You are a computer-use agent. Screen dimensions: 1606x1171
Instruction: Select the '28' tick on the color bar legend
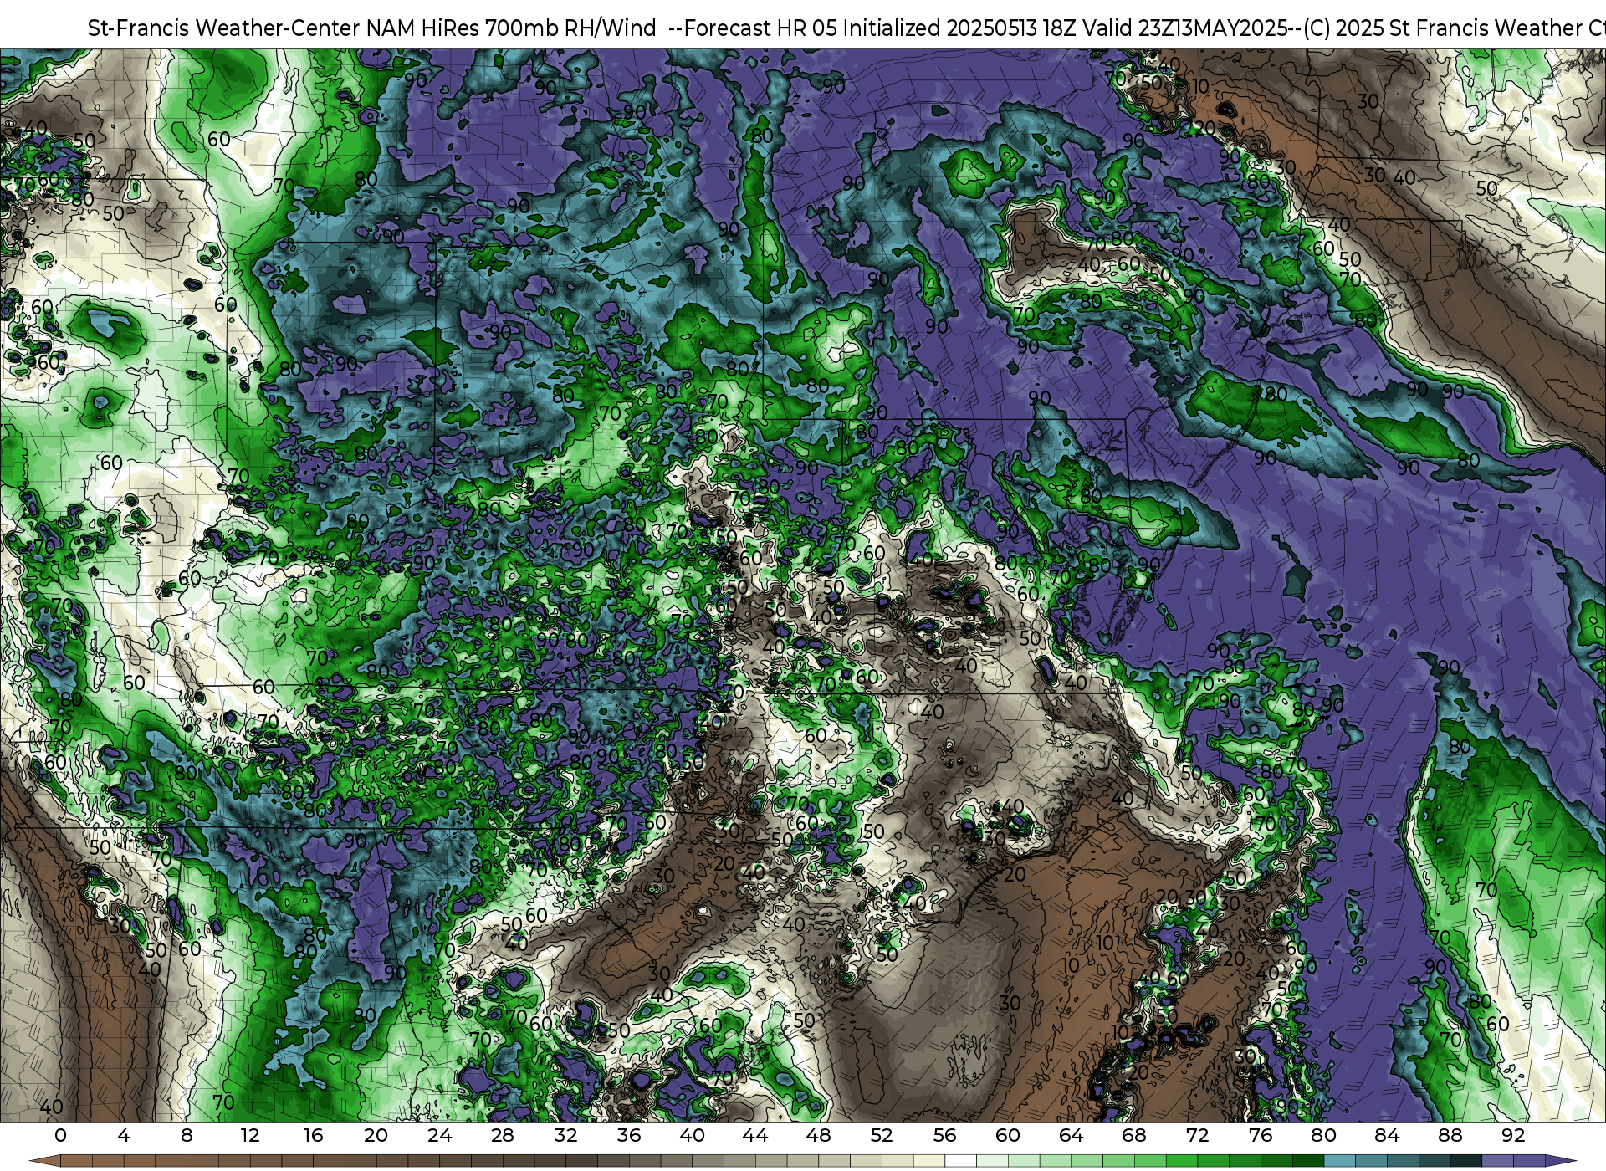503,1135
